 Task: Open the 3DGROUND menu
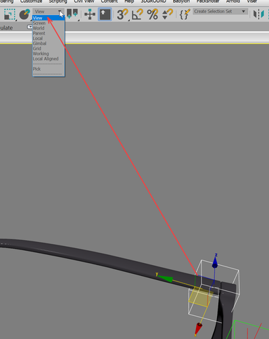coord(153,1)
